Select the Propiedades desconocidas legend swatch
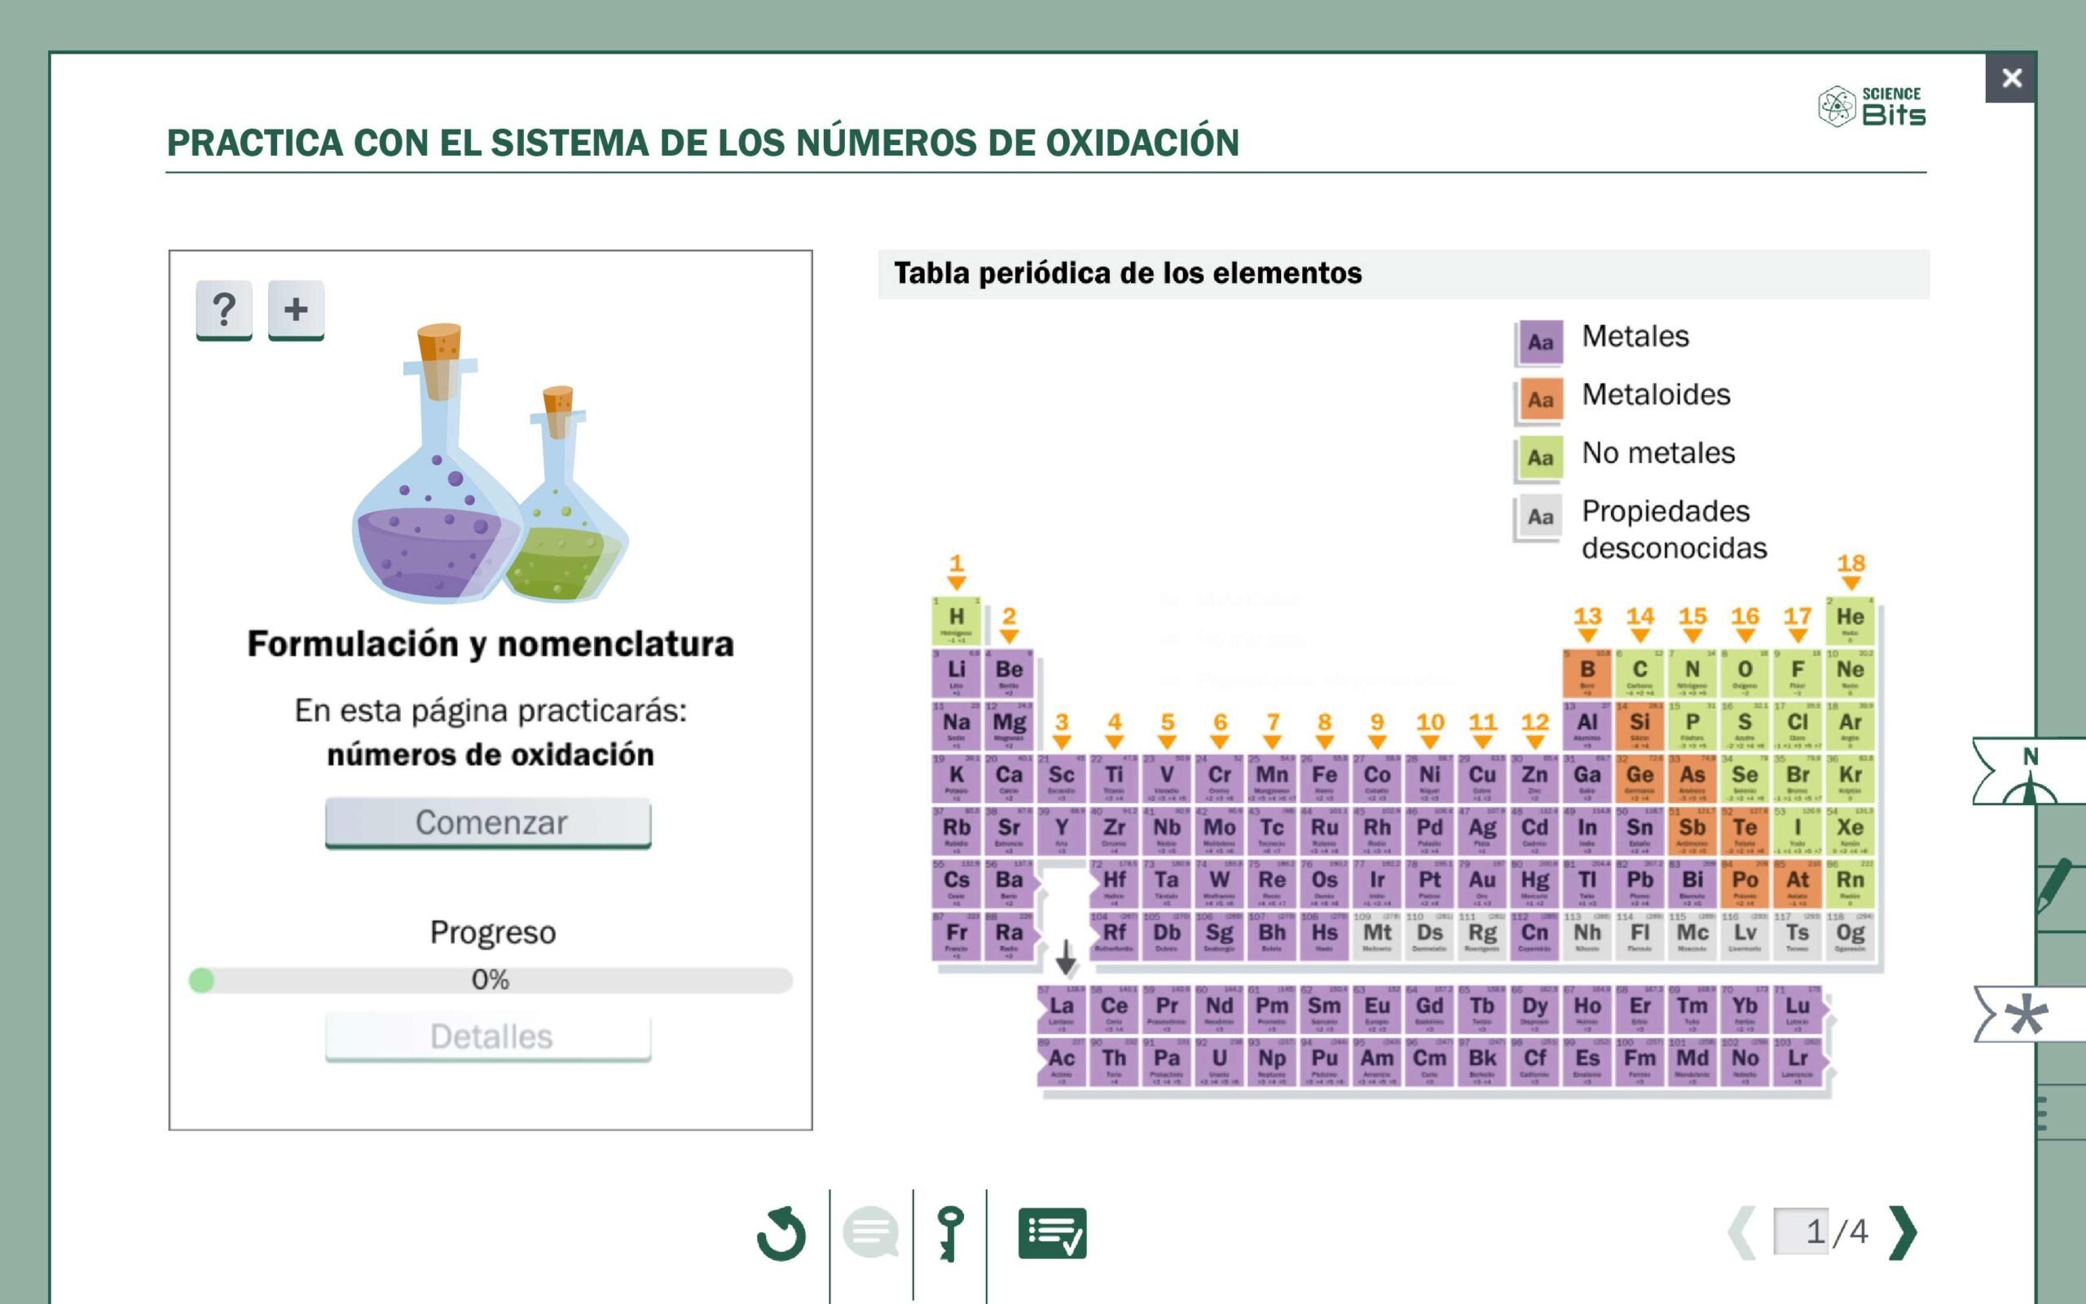Image resolution: width=2086 pixels, height=1304 pixels. pos(1540,517)
